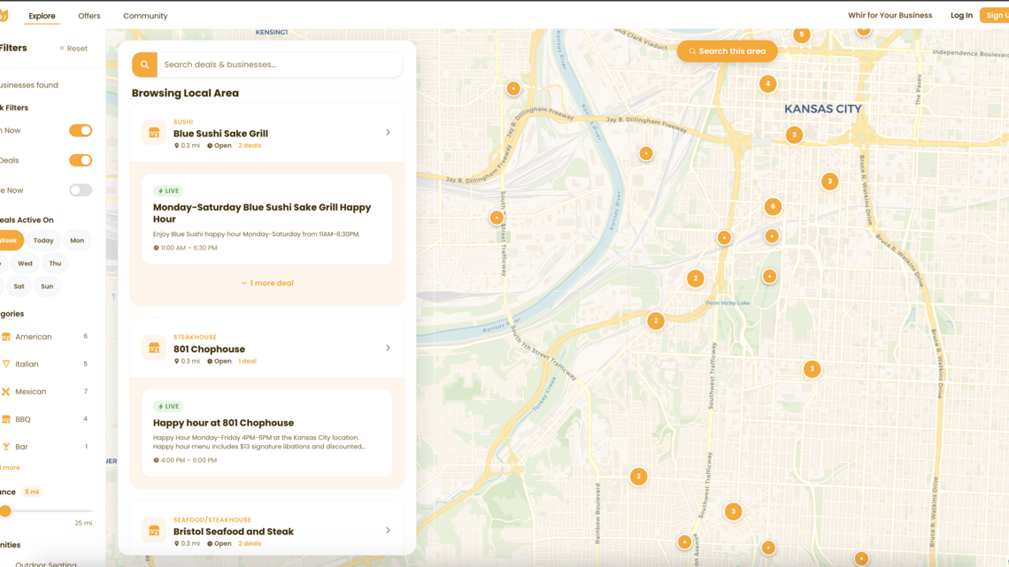Select the American category row

[x=45, y=336]
